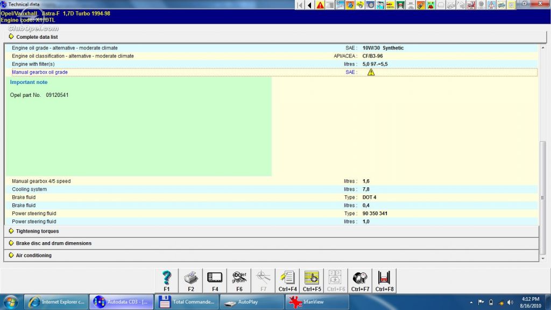Click the taskbar clock showing 4:12 PM
Screen dimensions: 551x310
coord(531,302)
